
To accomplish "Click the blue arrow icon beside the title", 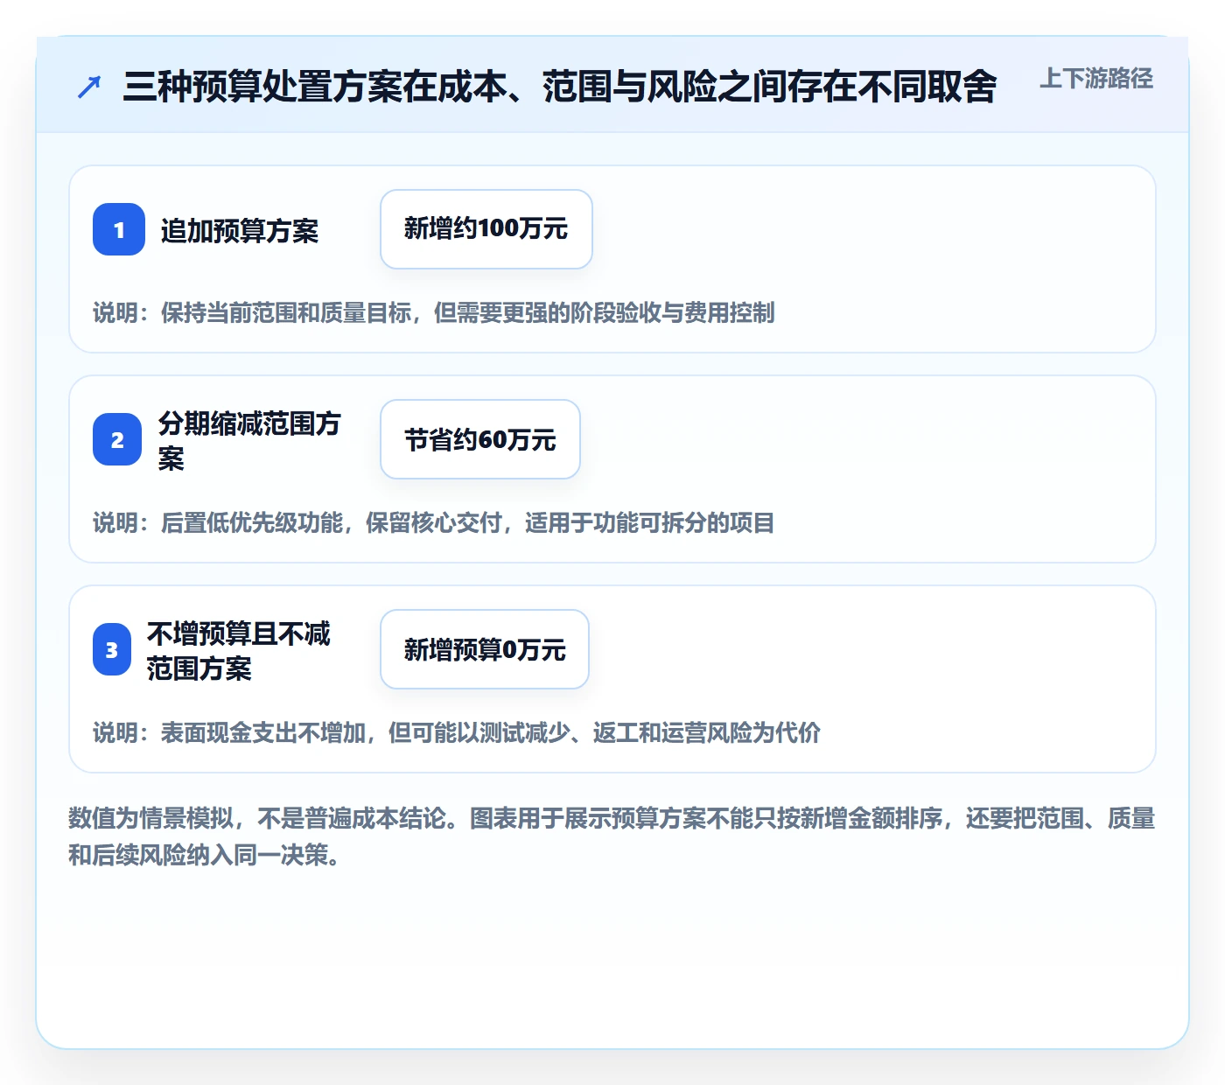I will tap(89, 87).
